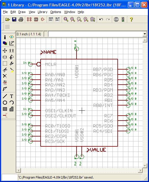Zoom in with the plus magnifier
The image size is (149, 182).
coord(72,19)
